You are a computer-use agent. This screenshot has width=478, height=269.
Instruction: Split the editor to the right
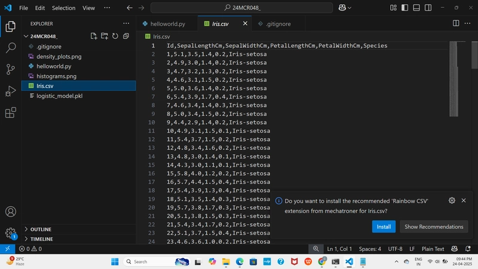click(x=456, y=23)
